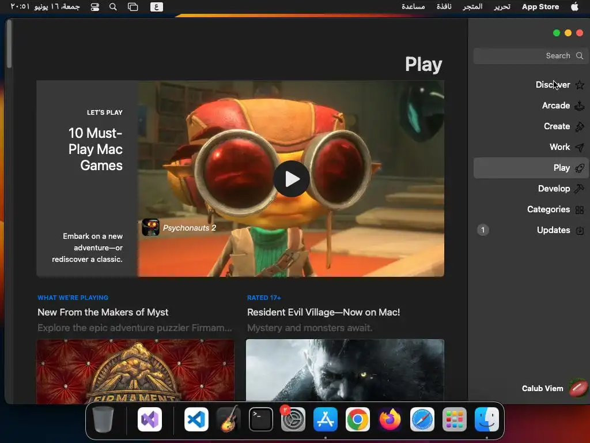The image size is (590, 443).
Task: Open Updates in the sidebar
Action: 531,230
